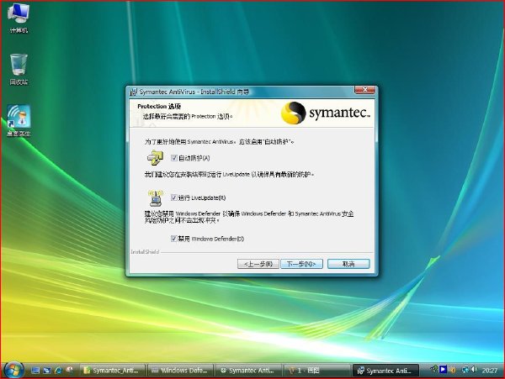Image resolution: width=505 pixels, height=379 pixels.
Task: Click the taskbar clock showing 20:27
Action: [490, 371]
